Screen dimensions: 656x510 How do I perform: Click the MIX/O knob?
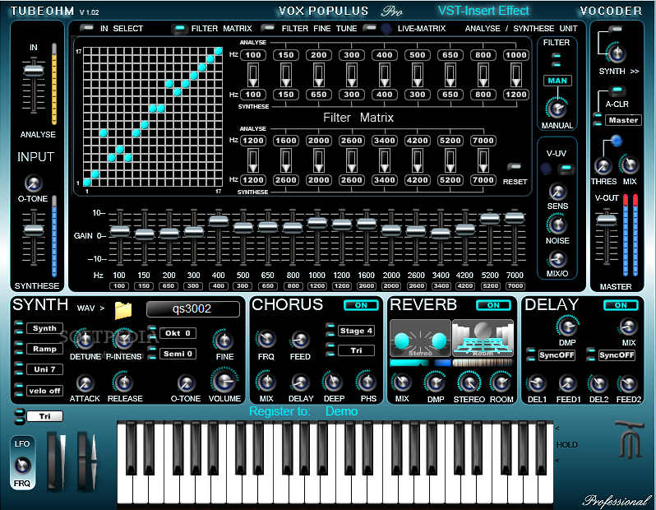tap(557, 259)
